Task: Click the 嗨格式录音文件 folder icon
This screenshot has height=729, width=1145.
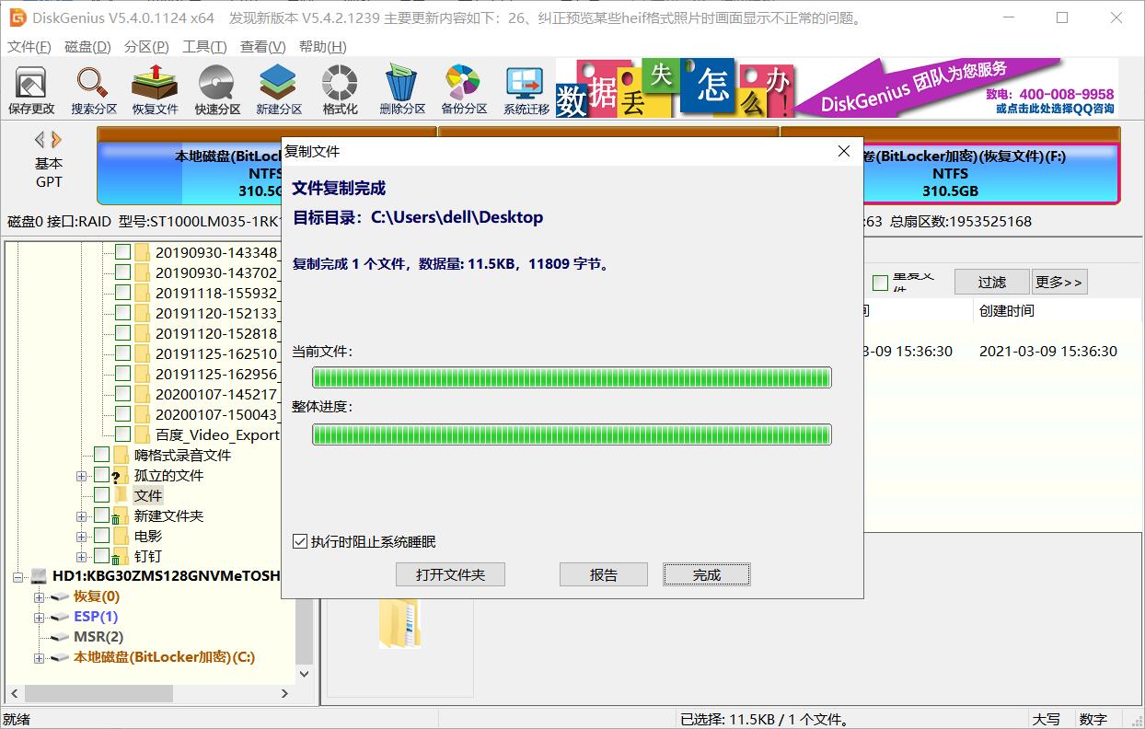Action: click(121, 455)
